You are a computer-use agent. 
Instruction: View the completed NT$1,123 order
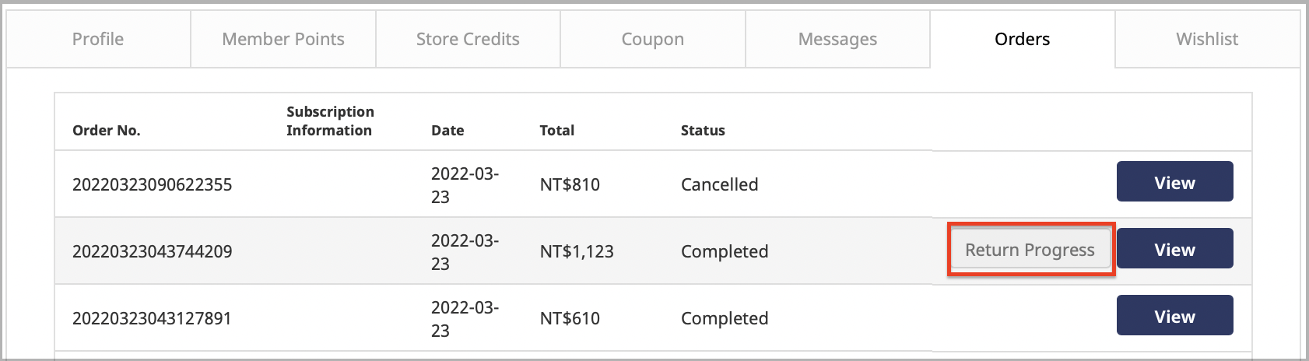(x=1174, y=248)
